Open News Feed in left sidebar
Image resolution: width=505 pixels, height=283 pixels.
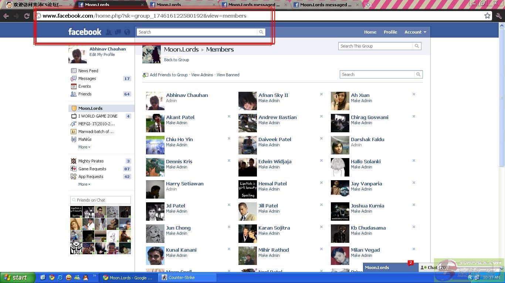click(88, 71)
